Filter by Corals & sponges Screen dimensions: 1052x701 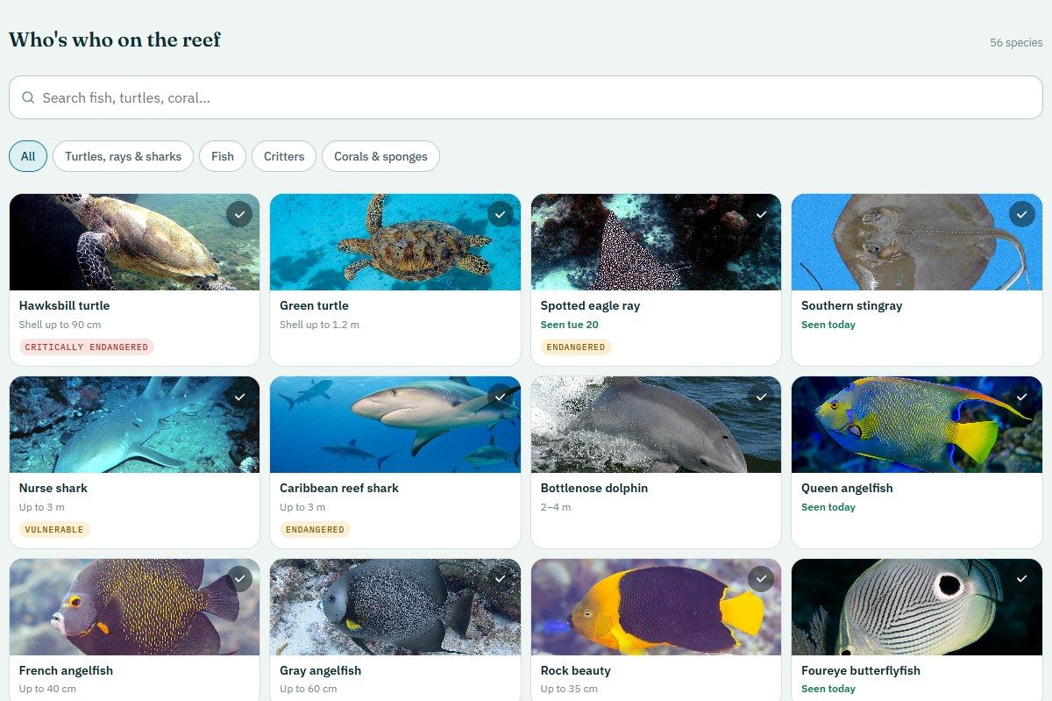pyautogui.click(x=380, y=156)
